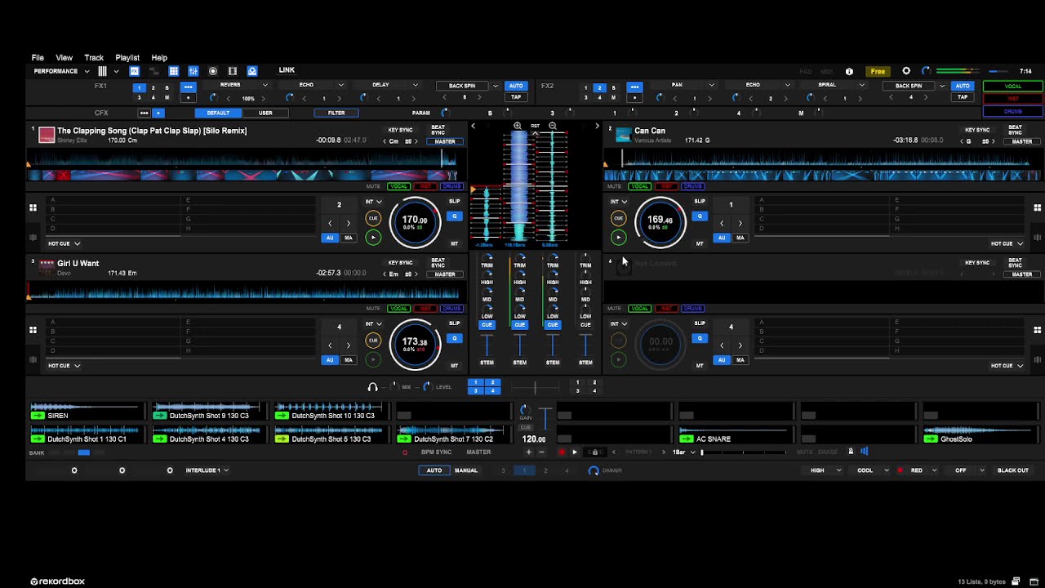Viewport: 1045px width, 588px height.
Task: Open the mixer panel icon
Action: [x=193, y=71]
